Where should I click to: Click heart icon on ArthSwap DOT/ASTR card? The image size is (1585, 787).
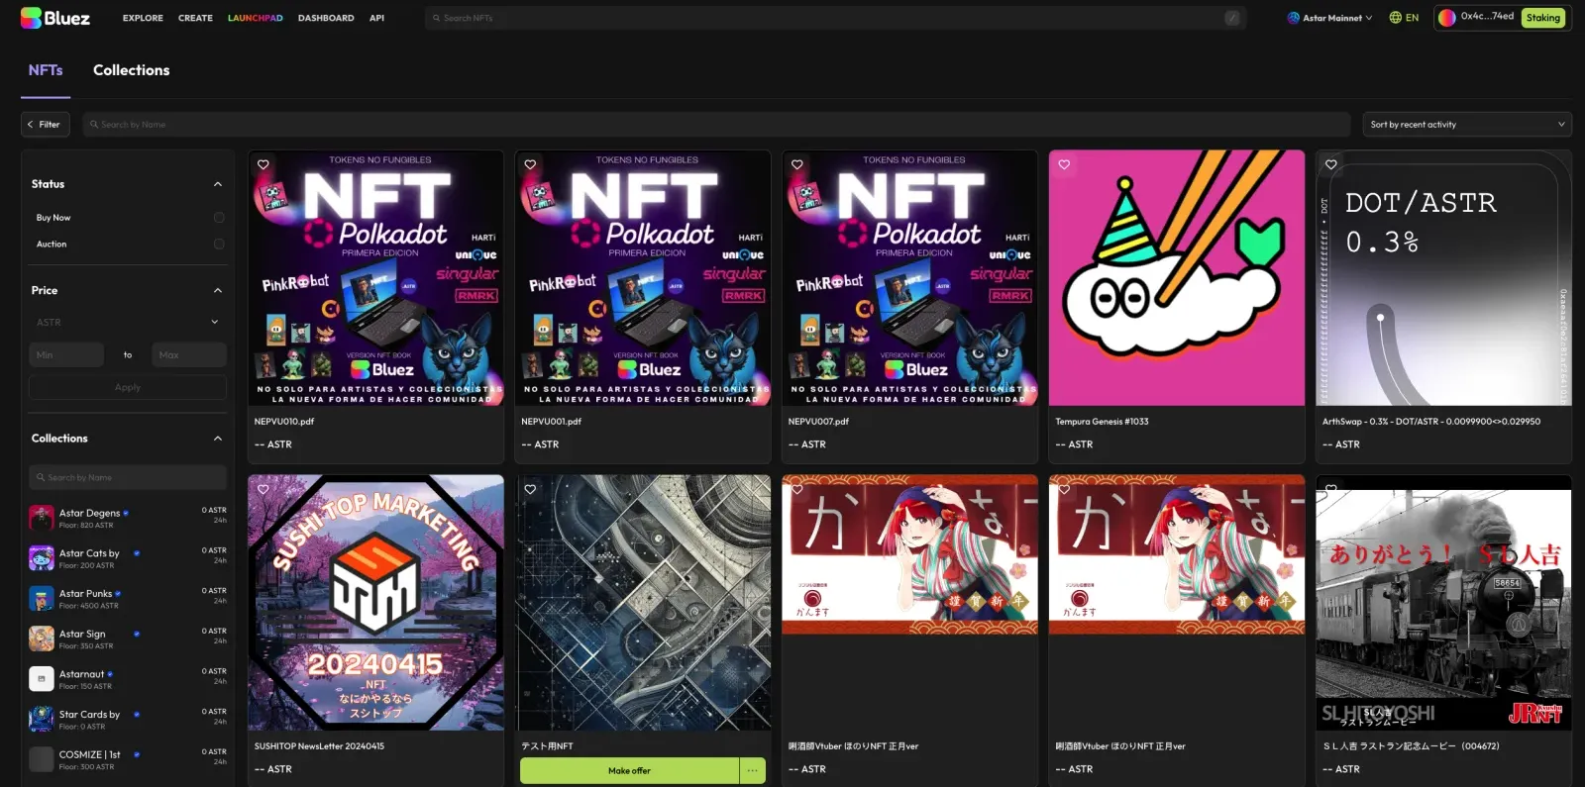1331,165
